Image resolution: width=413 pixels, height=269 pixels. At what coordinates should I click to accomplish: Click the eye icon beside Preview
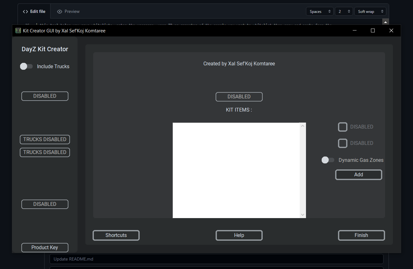click(x=59, y=11)
